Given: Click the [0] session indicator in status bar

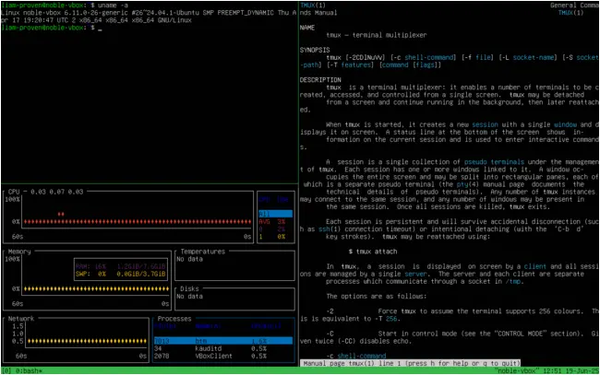Looking at the screenshot, I should [6, 370].
